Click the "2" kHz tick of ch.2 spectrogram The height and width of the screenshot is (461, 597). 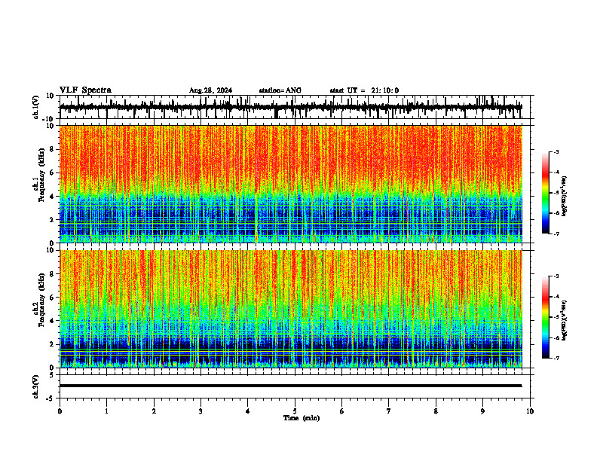pos(52,344)
